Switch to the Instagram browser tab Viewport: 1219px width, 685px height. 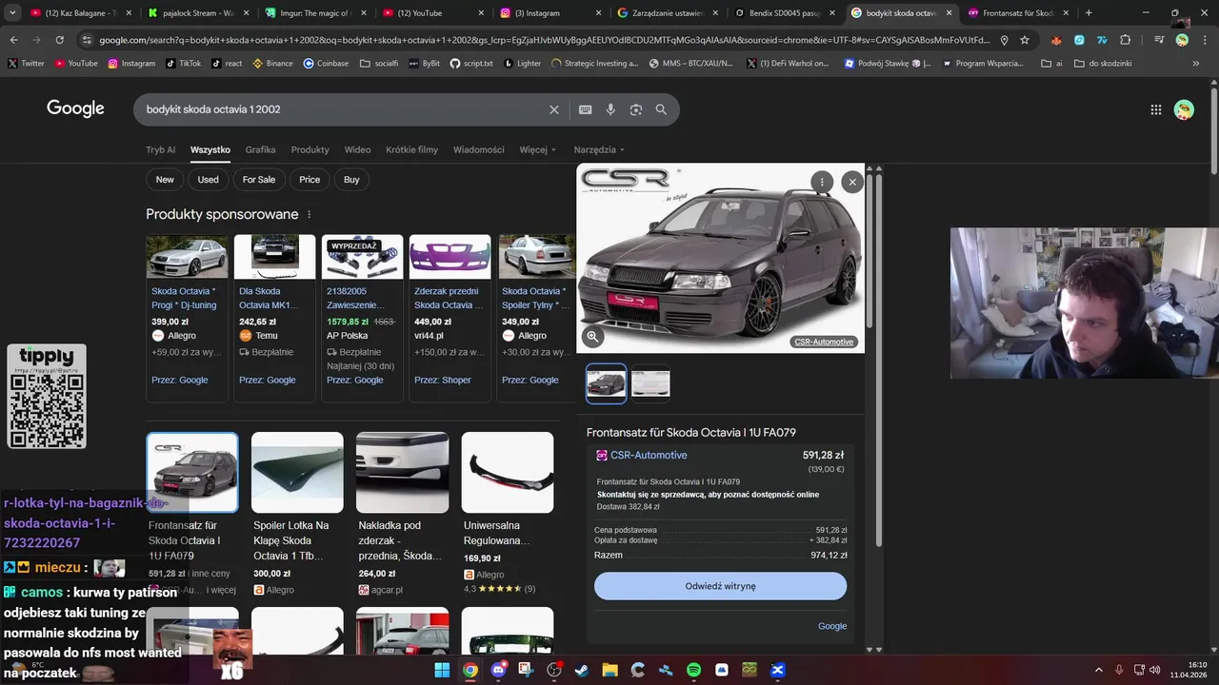click(550, 13)
